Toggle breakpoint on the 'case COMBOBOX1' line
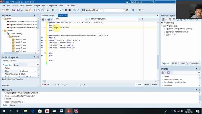This screenshot has width=202, height=114. (x=42, y=40)
